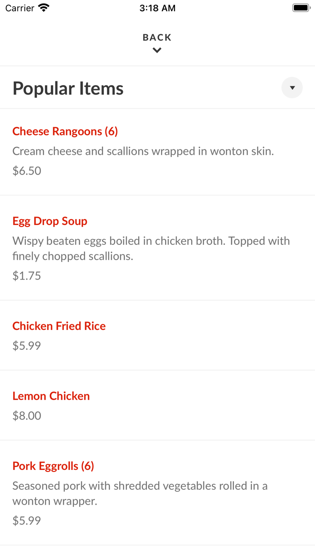Tap the Cheese Rangoons description text
Screen dimensions: 315x560
(x=143, y=151)
